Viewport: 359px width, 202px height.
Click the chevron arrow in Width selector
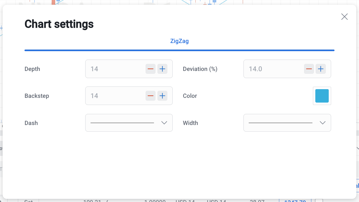322,123
